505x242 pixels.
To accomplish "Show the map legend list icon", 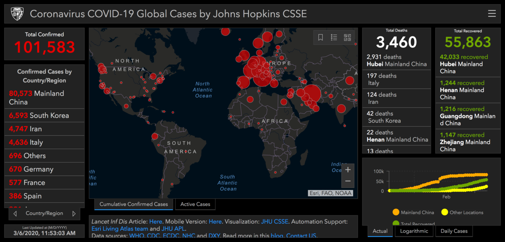I will 334,37.
